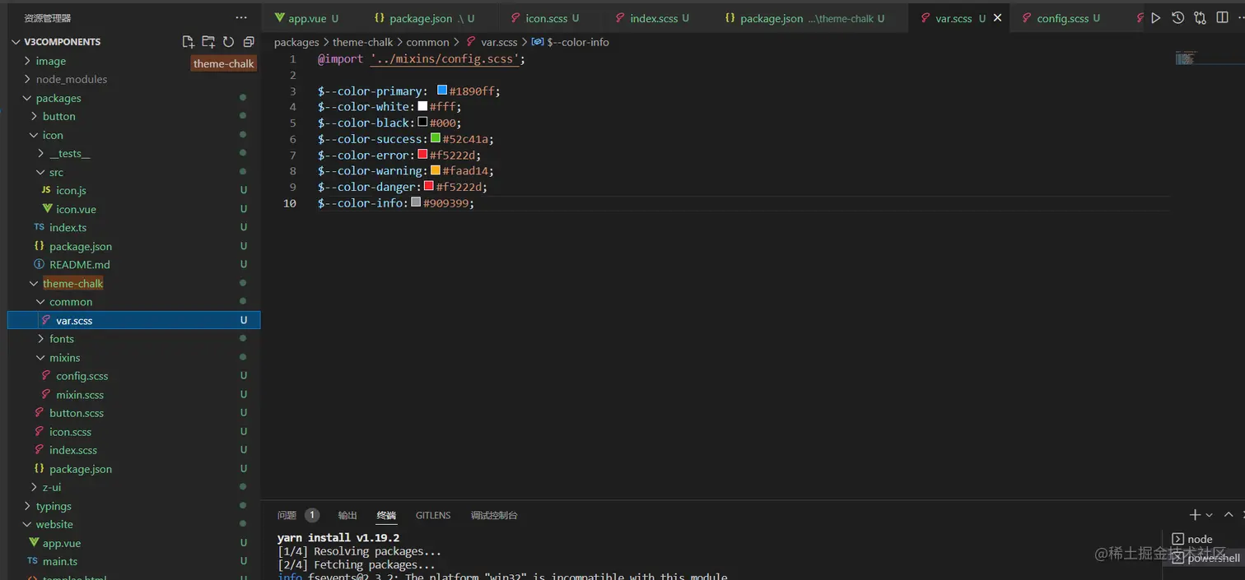1245x580 pixels.
Task: Split the editor to the right
Action: pos(1221,18)
